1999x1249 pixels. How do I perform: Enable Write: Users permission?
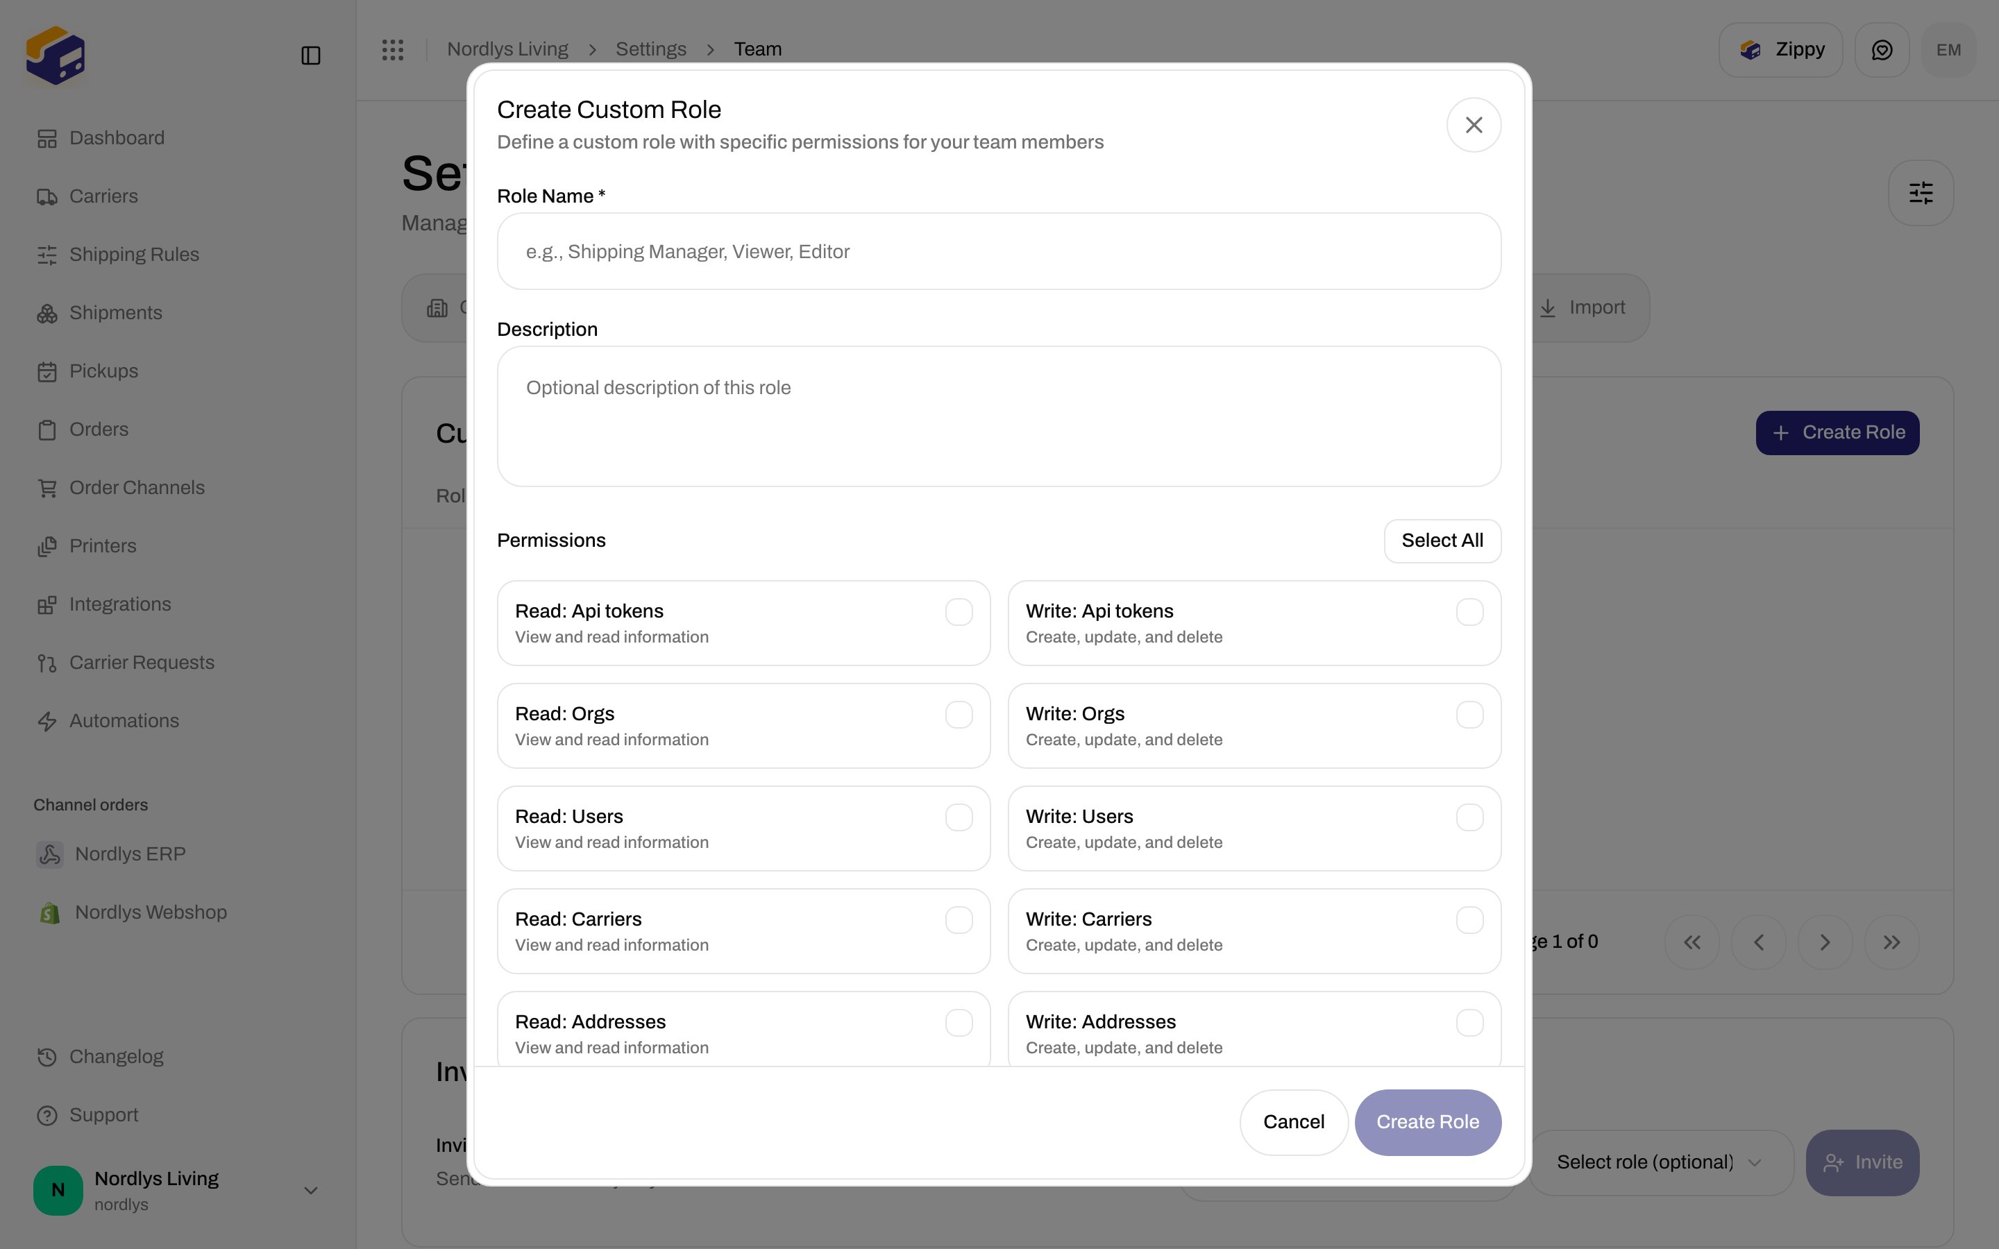point(1469,818)
